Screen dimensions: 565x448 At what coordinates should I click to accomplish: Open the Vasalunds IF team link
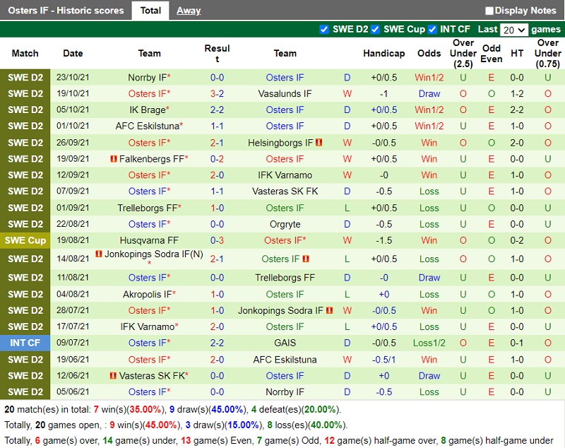coord(285,94)
